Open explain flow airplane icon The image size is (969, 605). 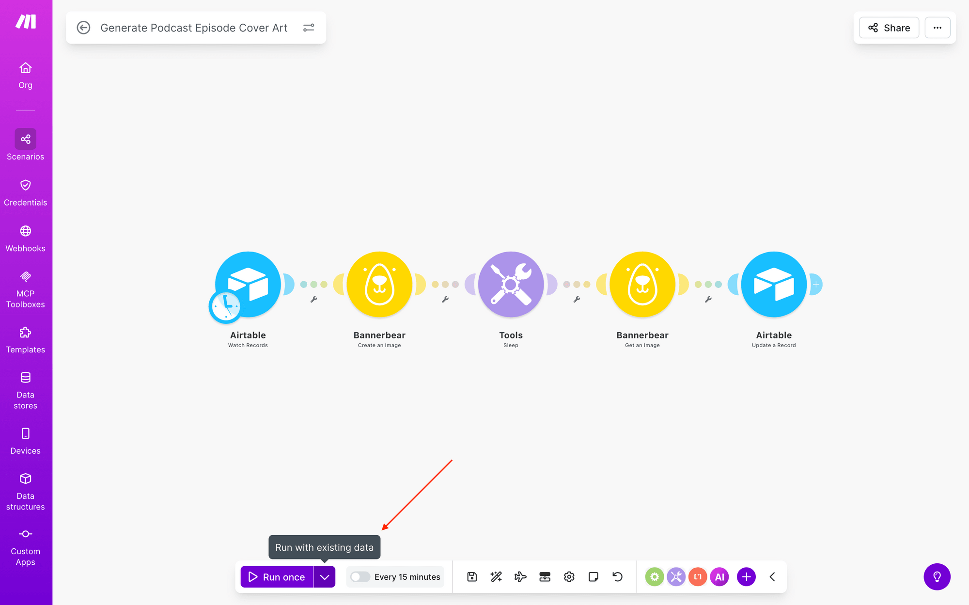coord(520,577)
